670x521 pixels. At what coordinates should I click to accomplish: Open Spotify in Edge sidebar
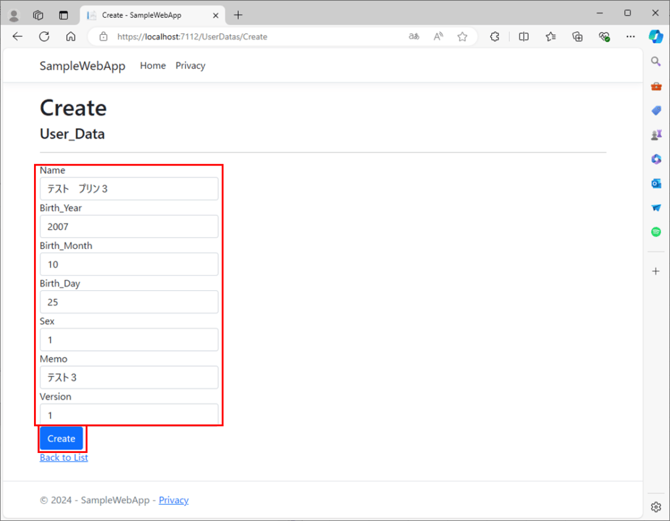[x=656, y=231]
